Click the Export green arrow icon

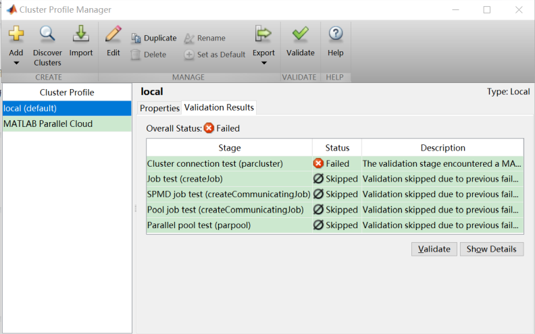263,34
